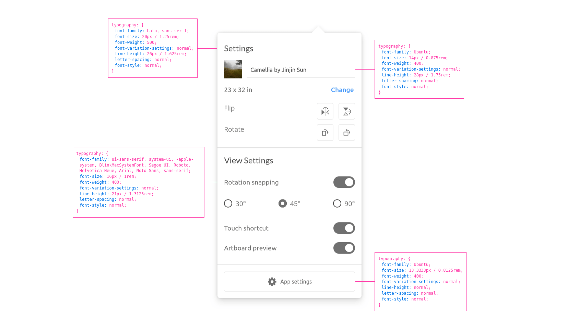Turn off the Touch shortcut toggle

point(344,228)
